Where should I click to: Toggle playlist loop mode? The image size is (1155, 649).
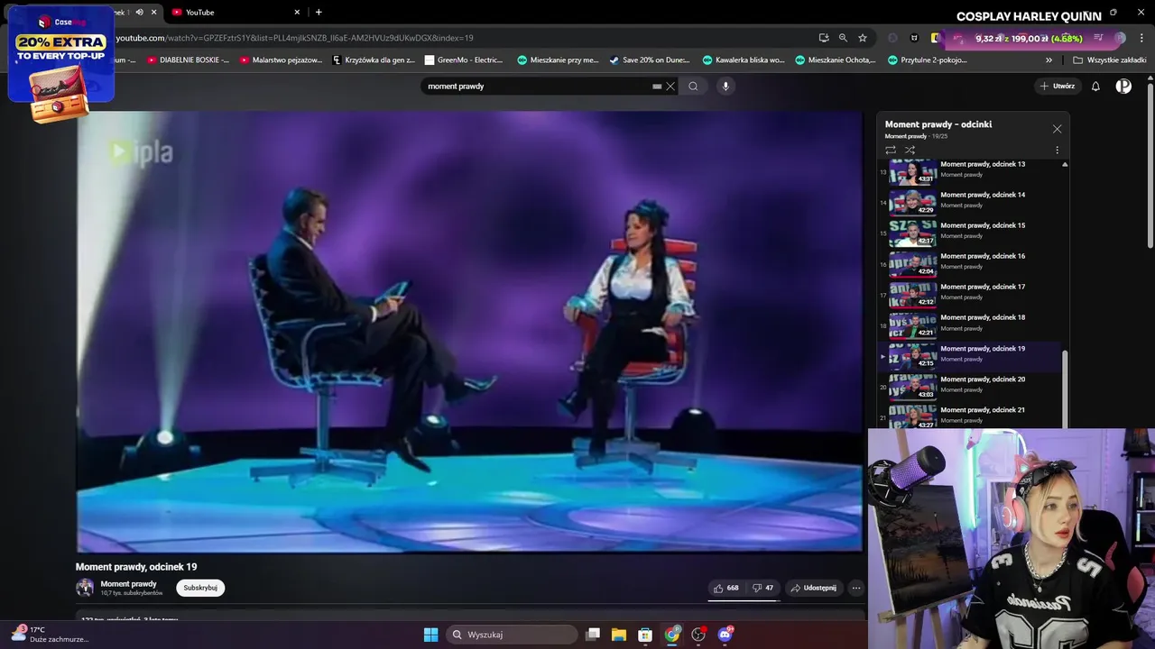(x=891, y=150)
